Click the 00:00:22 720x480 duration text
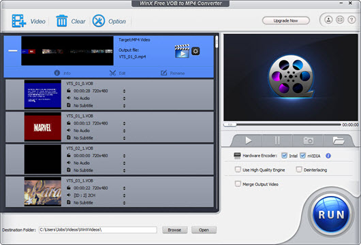 click(91, 188)
